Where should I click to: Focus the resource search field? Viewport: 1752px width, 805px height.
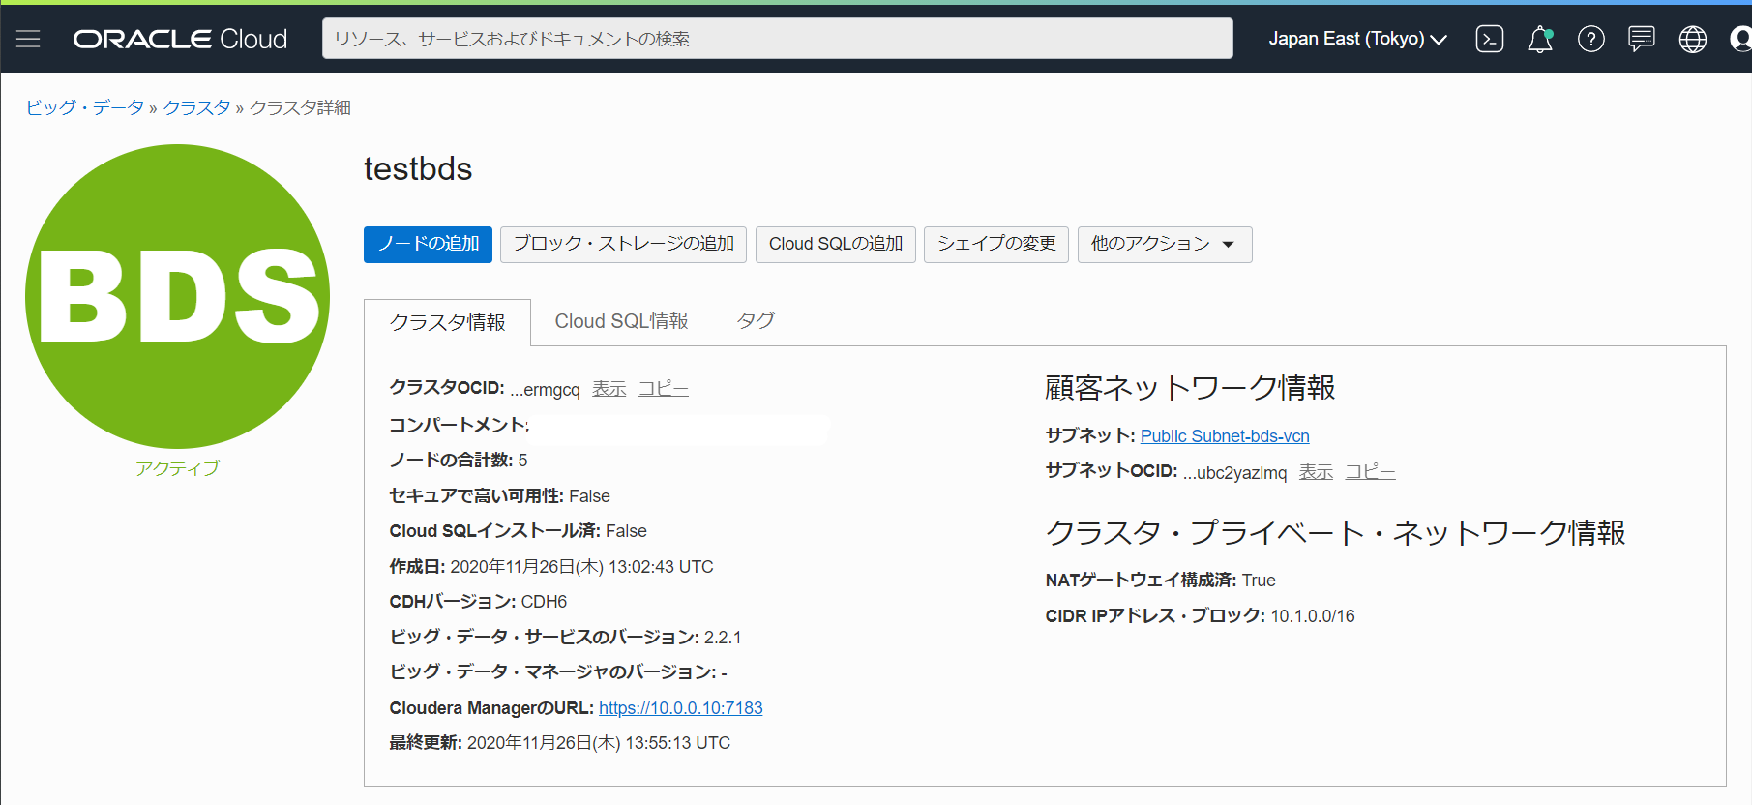click(x=777, y=39)
